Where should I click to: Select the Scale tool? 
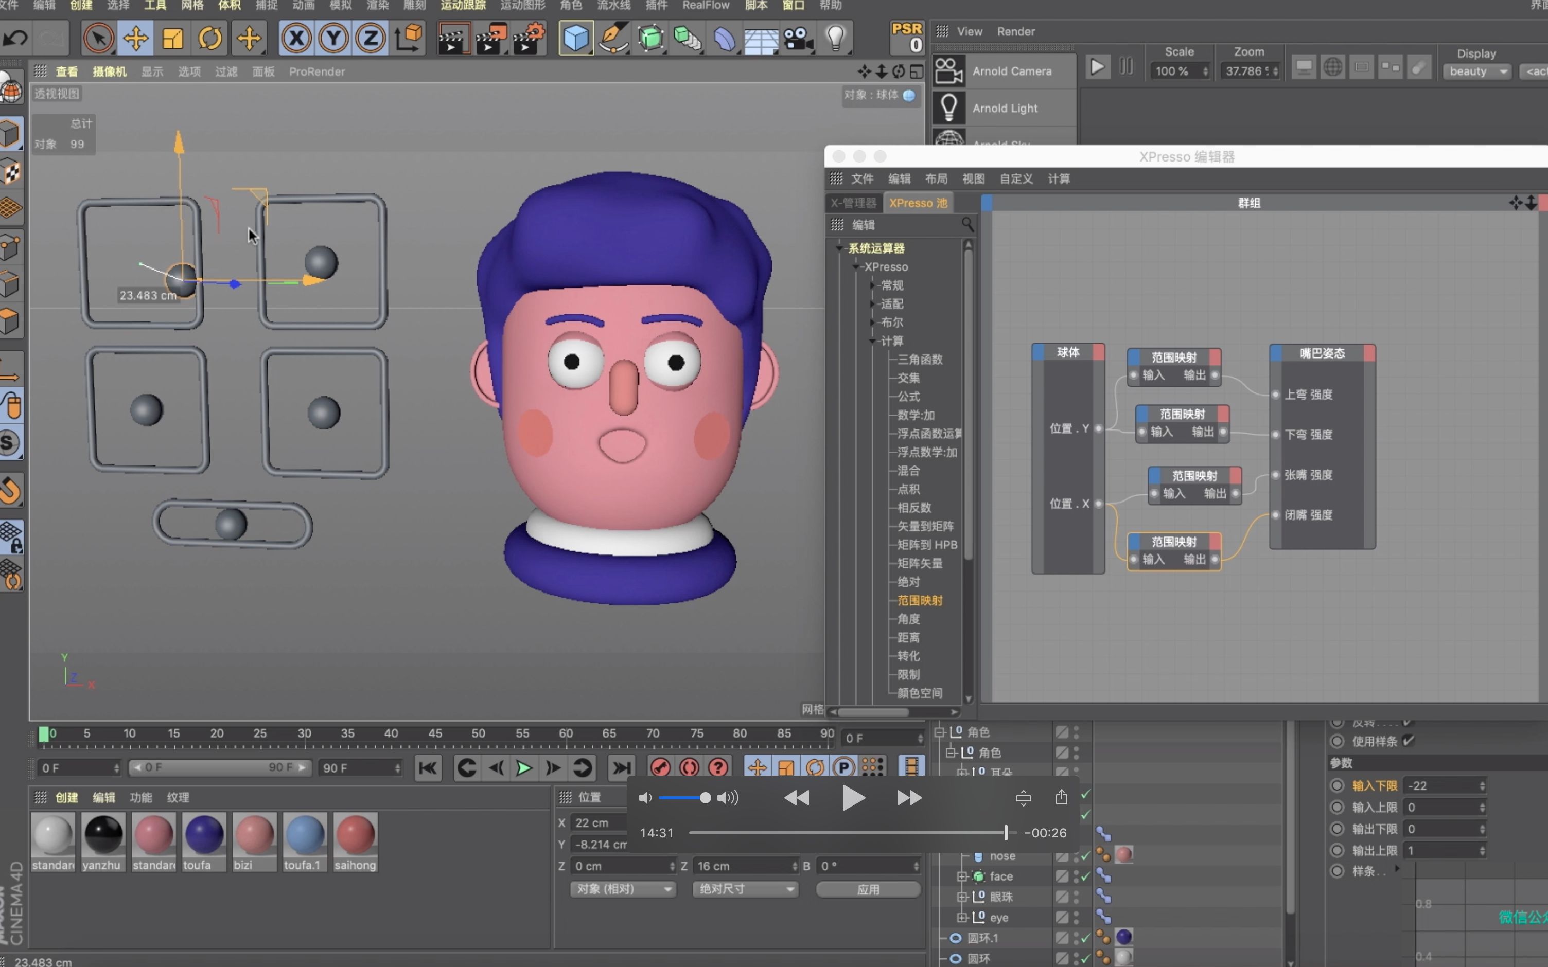click(172, 38)
